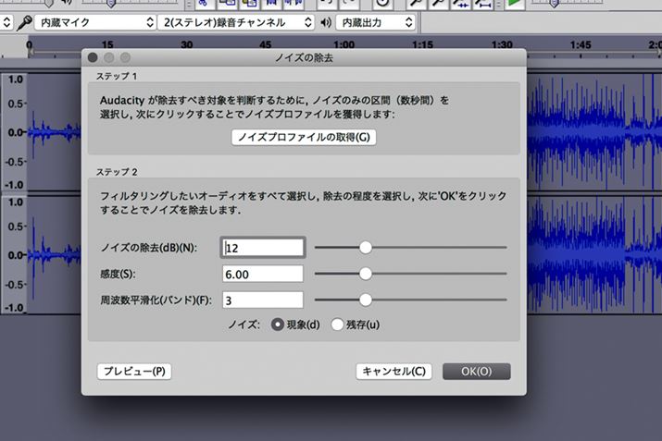
Task: Click the ノイズの除去(dB) field showing 12
Action: tap(264, 247)
